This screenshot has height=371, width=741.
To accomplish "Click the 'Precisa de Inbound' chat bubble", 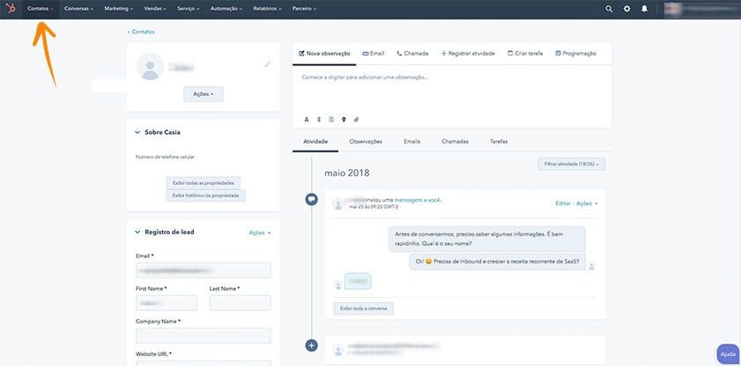I will [x=497, y=262].
